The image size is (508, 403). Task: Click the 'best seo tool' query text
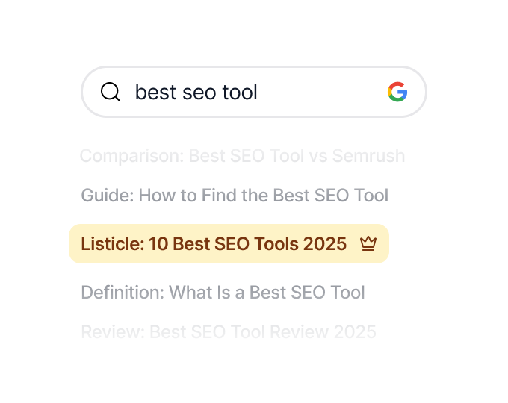click(196, 92)
